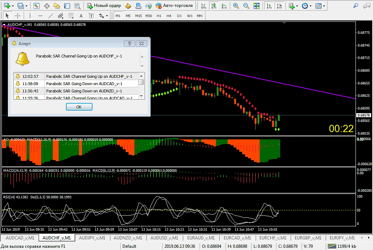Viewport: 373px width, 250px height.
Task: Switch to the AUDCAD_v,M1 chart tab
Action: click(20, 238)
